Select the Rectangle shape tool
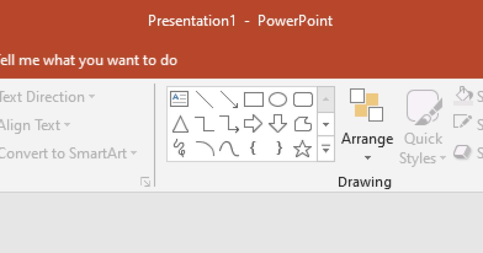The image size is (483, 253). pyautogui.click(x=254, y=99)
